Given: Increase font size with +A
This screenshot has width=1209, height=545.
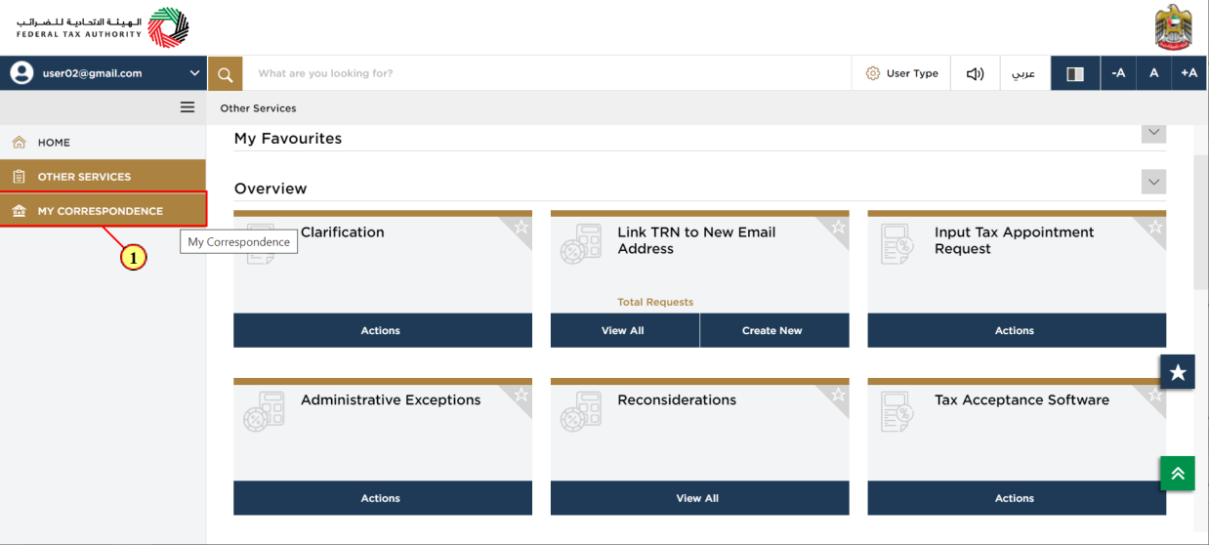Looking at the screenshot, I should 1188,73.
